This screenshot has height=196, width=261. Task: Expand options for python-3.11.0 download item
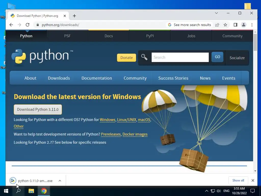[x=60, y=181]
